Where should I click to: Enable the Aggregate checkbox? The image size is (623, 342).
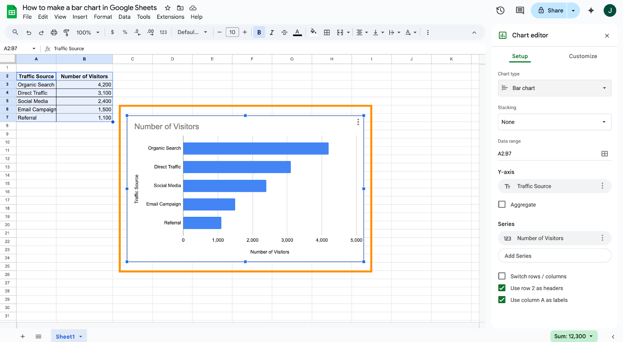coord(502,204)
